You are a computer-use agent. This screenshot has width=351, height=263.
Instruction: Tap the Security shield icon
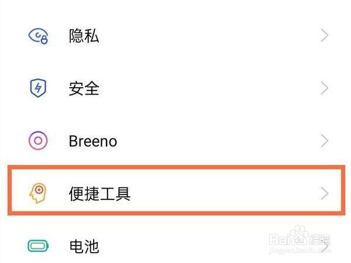point(39,89)
